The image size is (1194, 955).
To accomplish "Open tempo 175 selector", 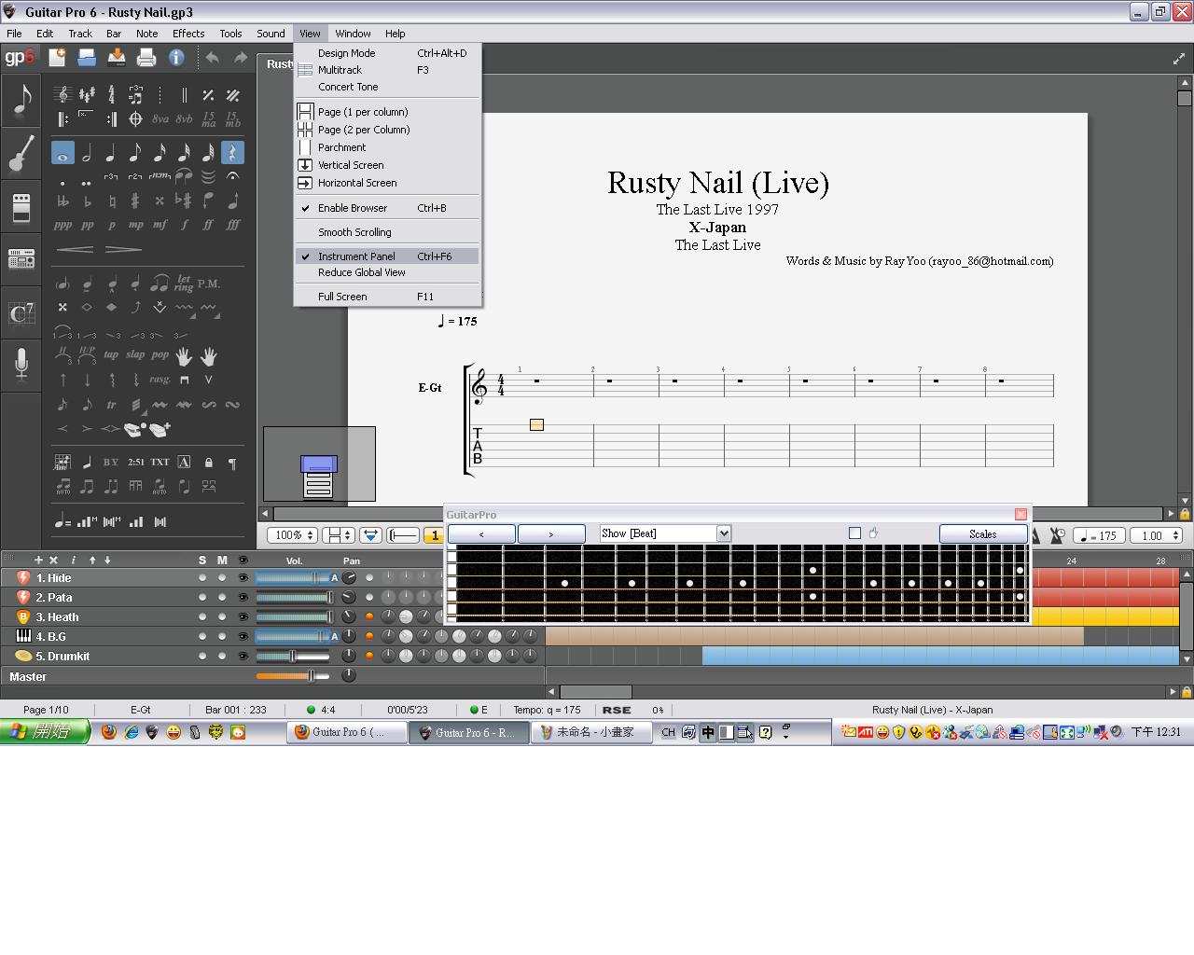I will [1099, 535].
